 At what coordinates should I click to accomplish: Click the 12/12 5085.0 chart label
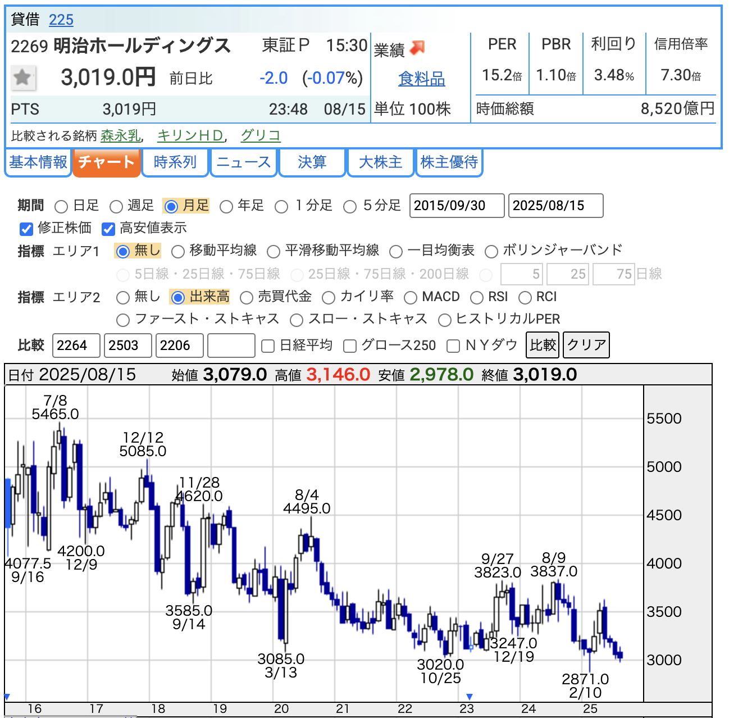143,444
